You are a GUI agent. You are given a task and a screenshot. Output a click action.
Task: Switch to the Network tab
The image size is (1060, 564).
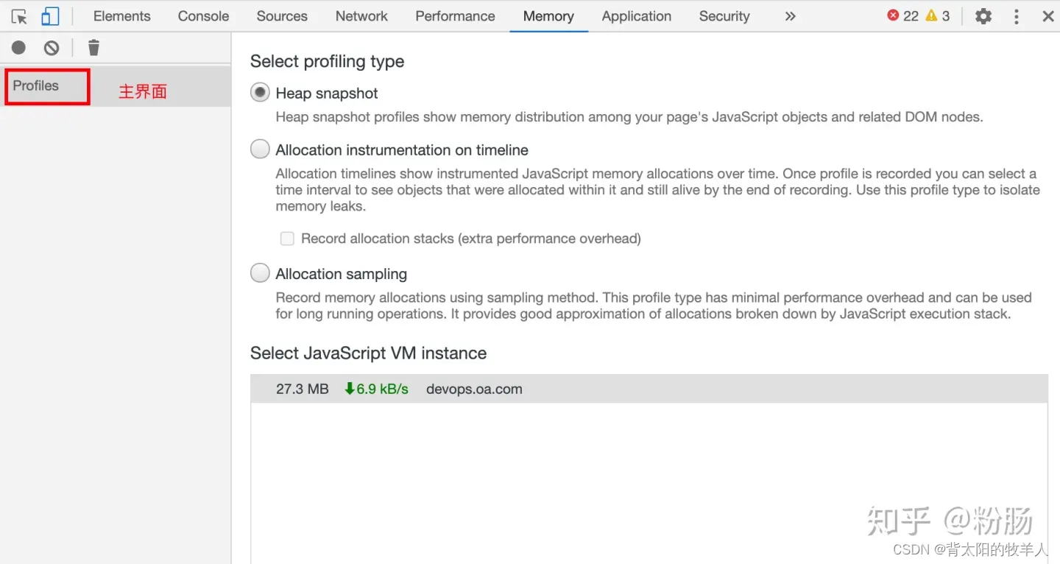361,16
